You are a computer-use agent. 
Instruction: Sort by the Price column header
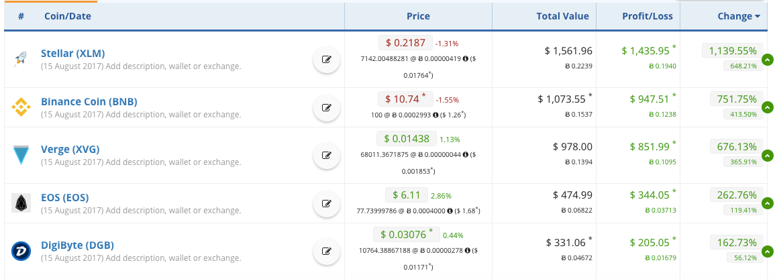[x=418, y=16]
